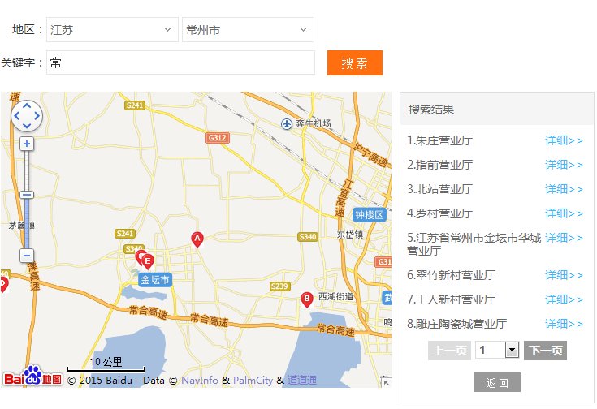Click the S241 badge near 金坛市
597x409 pixels.
(x=125, y=233)
